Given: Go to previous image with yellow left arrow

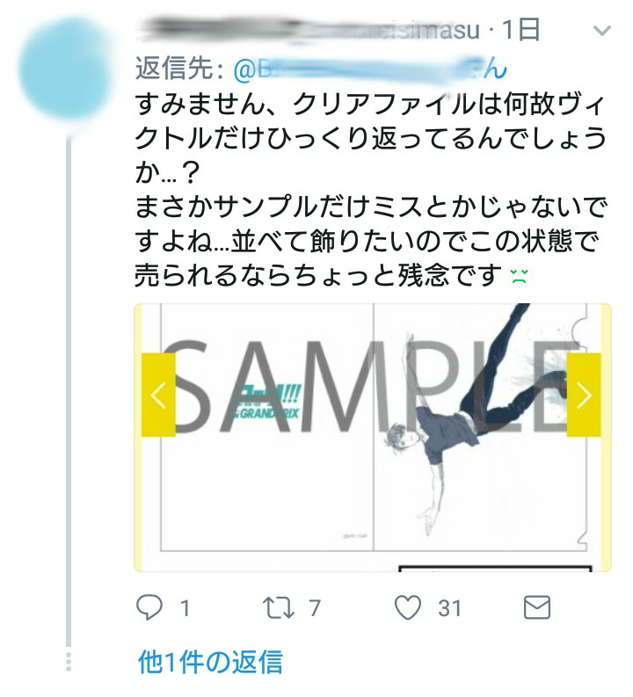Looking at the screenshot, I should pos(159,395).
